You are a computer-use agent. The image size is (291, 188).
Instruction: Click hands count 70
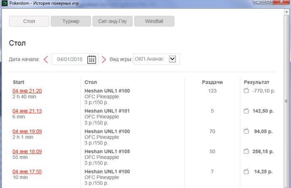pos(212,131)
